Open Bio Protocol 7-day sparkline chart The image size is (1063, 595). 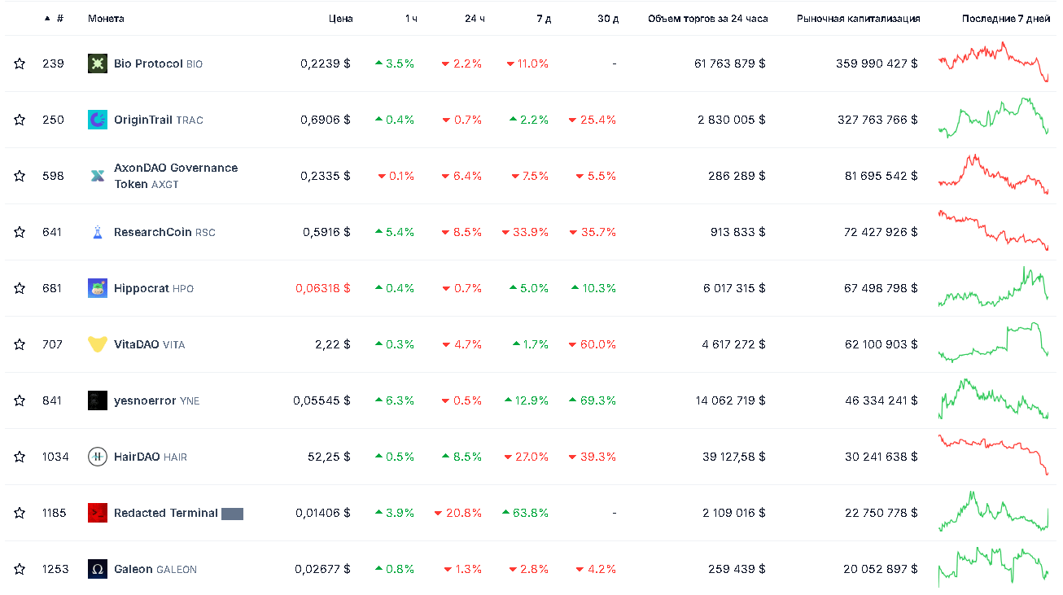[x=994, y=62]
